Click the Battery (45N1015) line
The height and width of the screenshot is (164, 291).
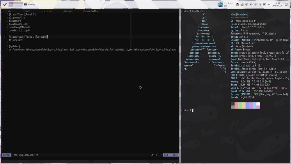[x=259, y=94]
